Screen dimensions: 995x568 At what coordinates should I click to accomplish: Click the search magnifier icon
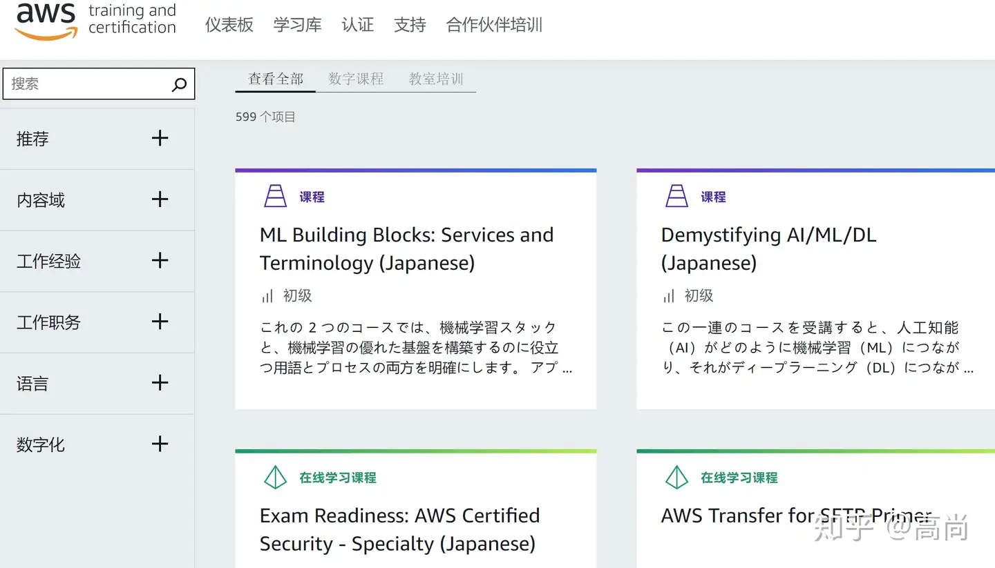[179, 84]
